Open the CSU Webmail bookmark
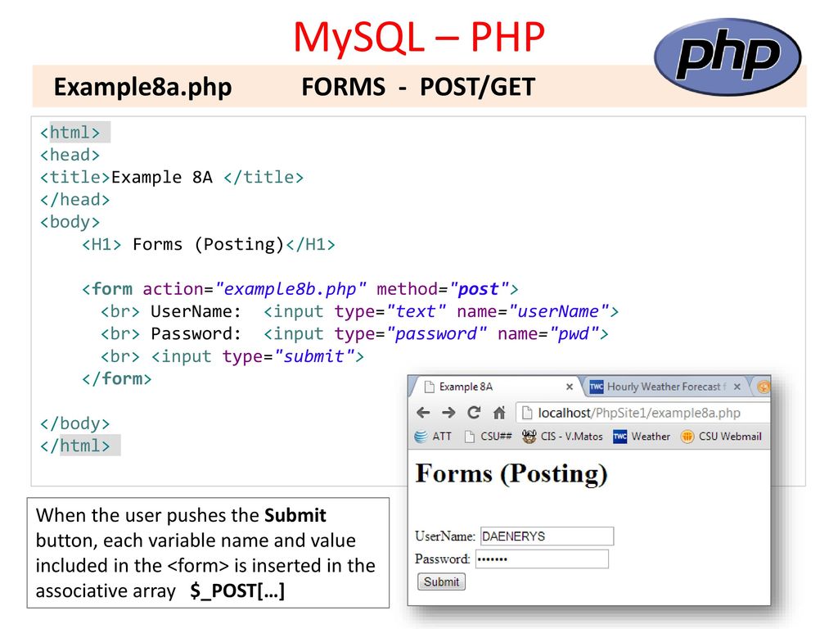The width and height of the screenshot is (838, 629). 721,437
